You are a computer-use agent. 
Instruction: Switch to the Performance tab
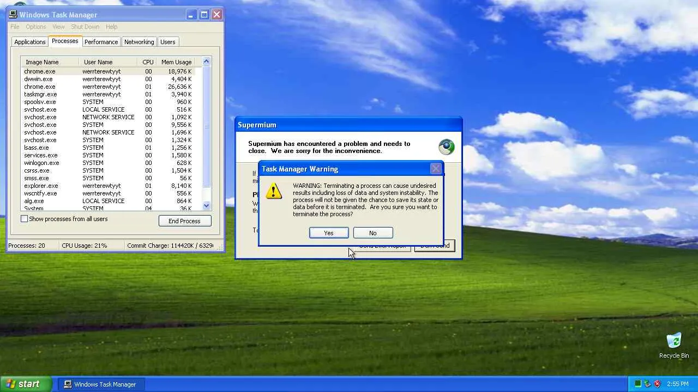pyautogui.click(x=101, y=42)
